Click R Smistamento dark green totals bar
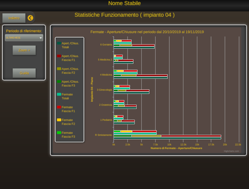249x189 pixels. (167, 138)
